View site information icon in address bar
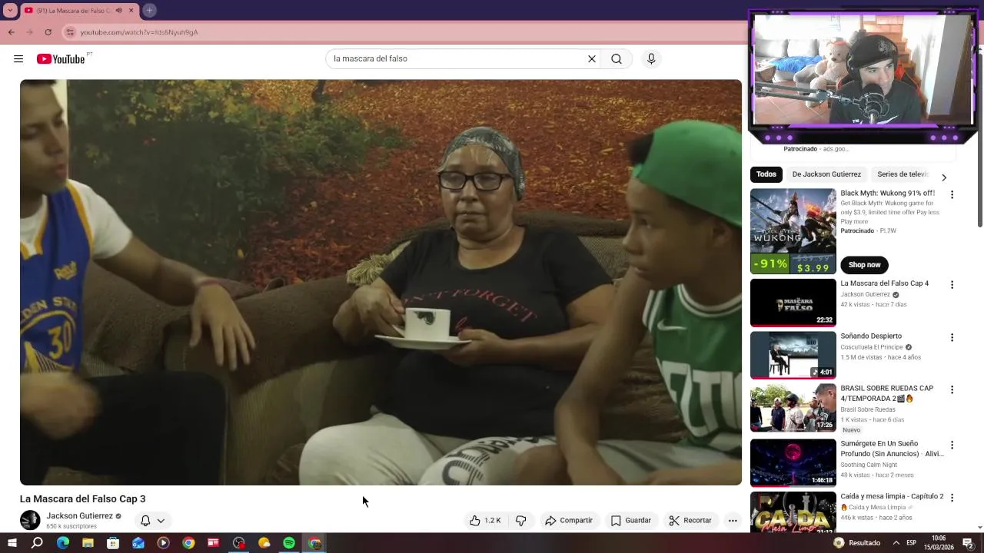 tap(70, 32)
